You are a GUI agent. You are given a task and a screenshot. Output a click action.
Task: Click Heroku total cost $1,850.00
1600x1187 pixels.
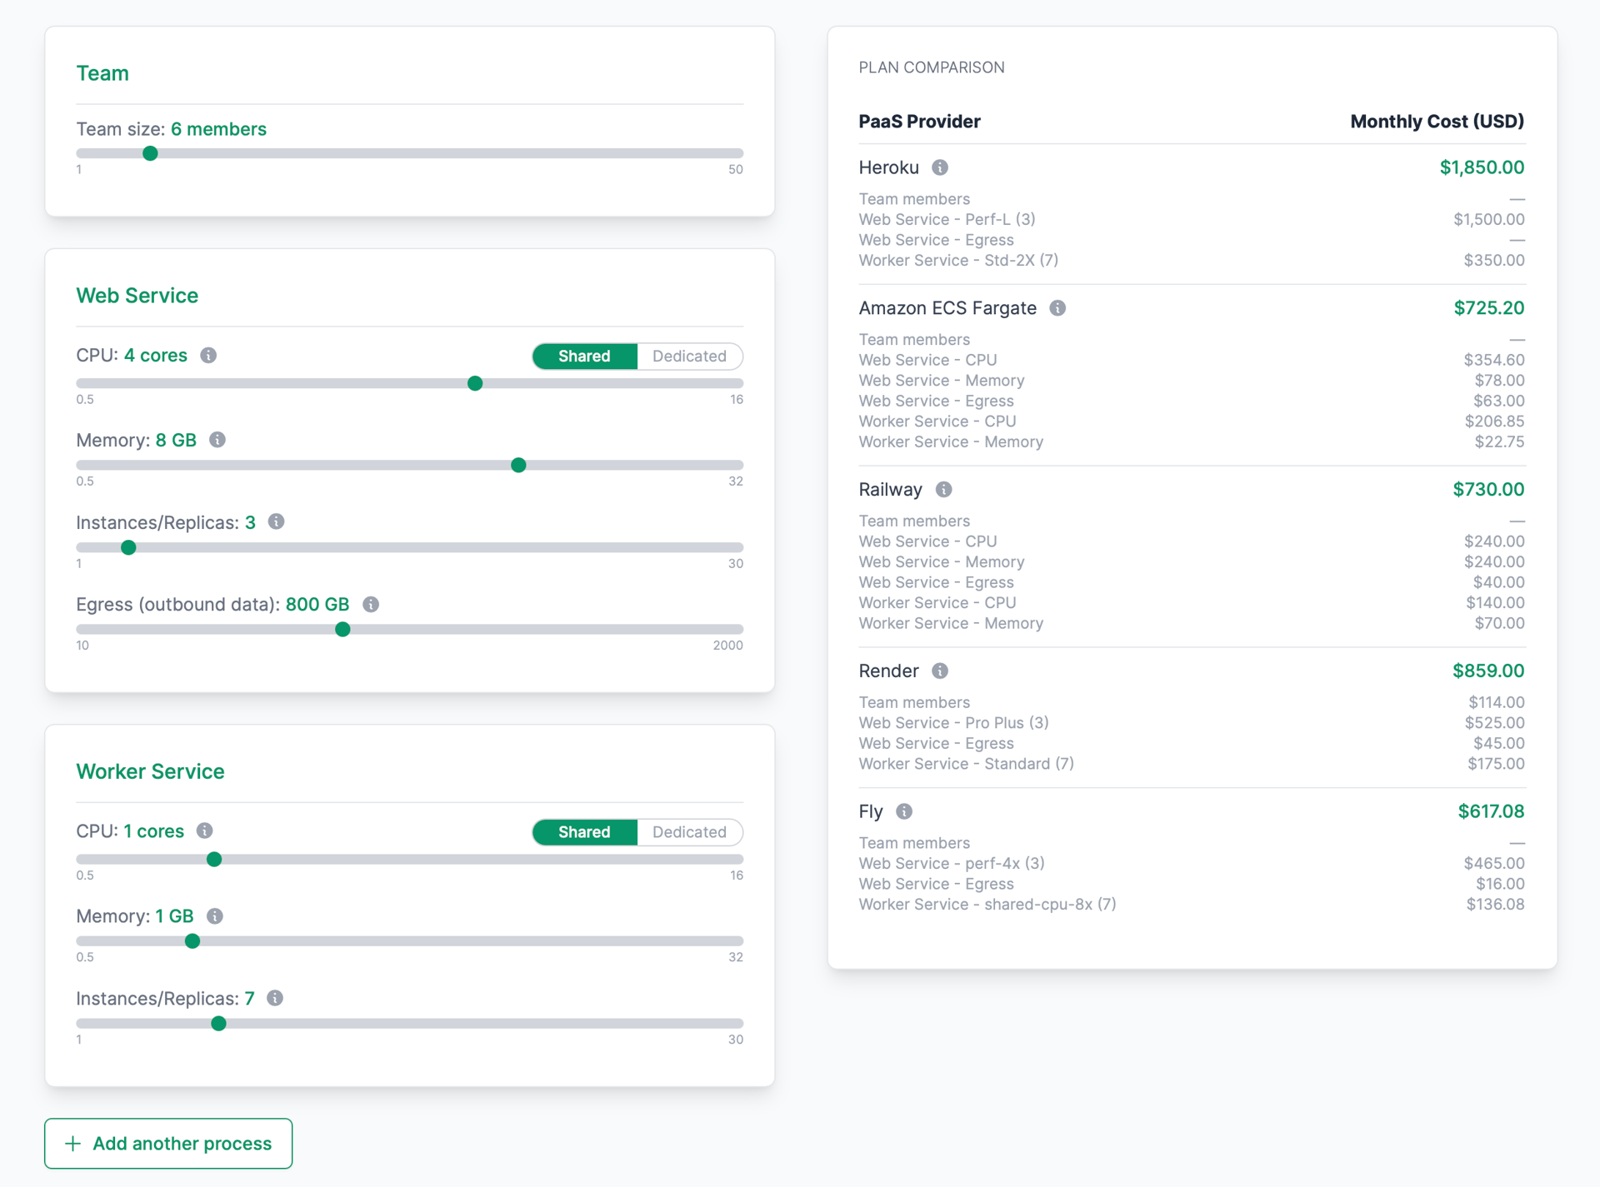1482,167
